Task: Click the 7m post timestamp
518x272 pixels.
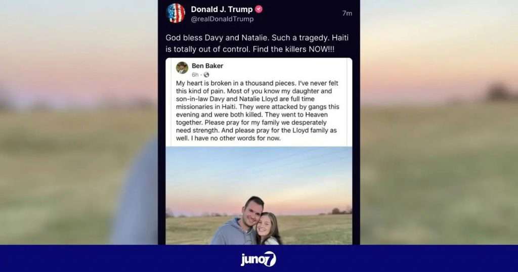Action: pyautogui.click(x=347, y=13)
